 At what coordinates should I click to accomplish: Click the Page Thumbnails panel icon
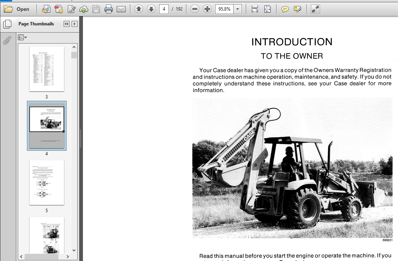7,24
